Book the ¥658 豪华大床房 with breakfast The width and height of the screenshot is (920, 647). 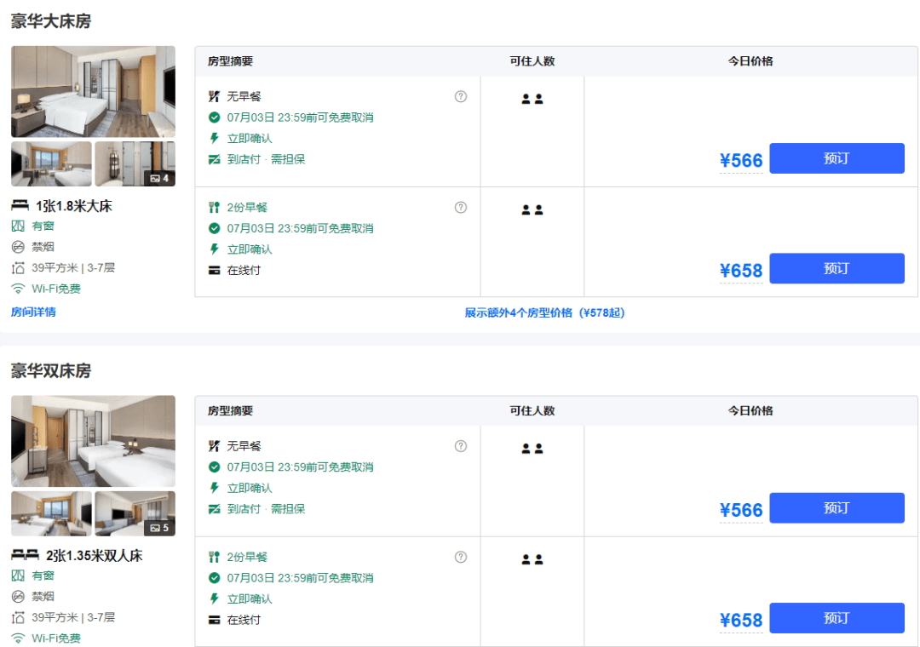(837, 268)
